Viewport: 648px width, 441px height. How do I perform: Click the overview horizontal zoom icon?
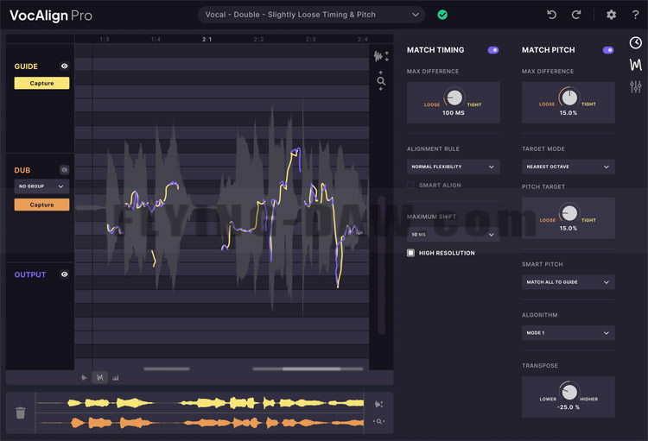378,421
